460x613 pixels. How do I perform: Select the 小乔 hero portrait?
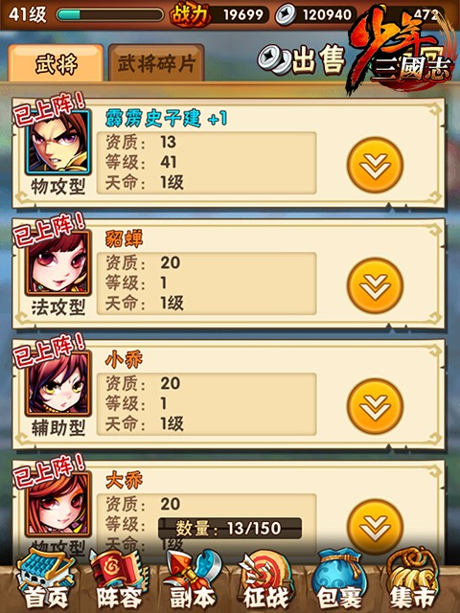tap(58, 384)
